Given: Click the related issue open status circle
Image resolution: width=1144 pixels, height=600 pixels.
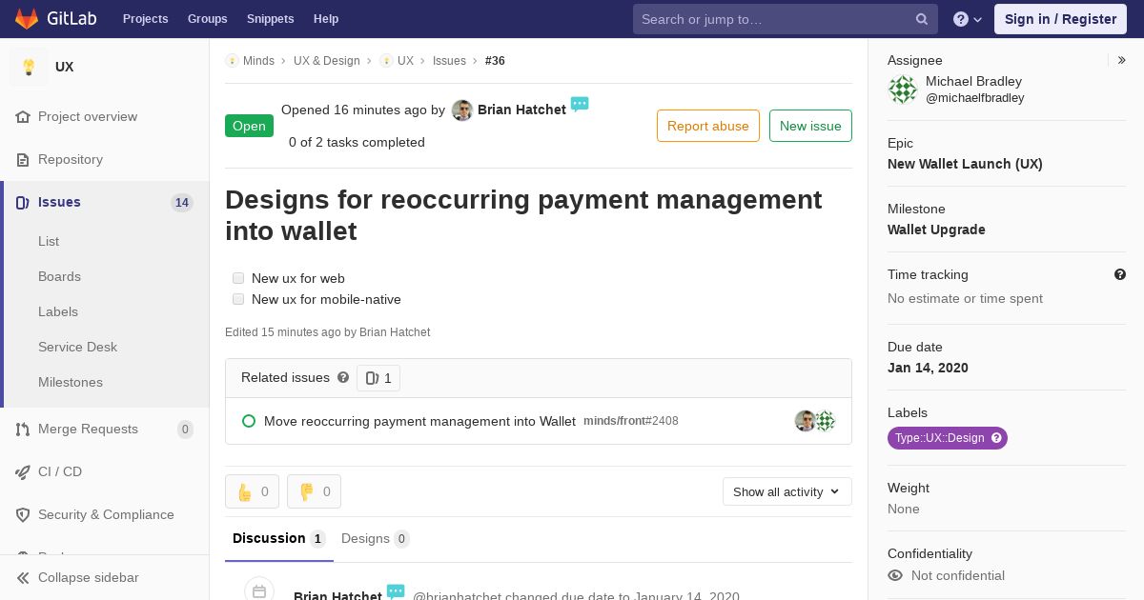Looking at the screenshot, I should point(249,421).
